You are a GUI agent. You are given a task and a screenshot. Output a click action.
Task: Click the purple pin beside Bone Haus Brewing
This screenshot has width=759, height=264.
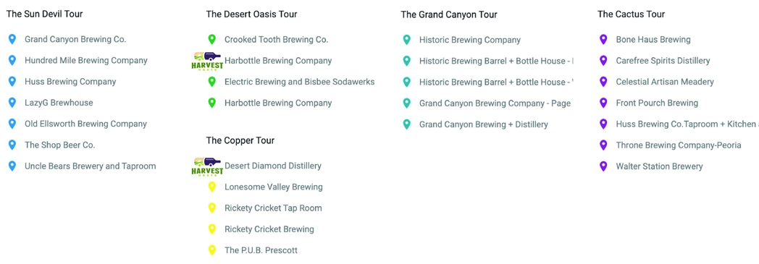603,39
